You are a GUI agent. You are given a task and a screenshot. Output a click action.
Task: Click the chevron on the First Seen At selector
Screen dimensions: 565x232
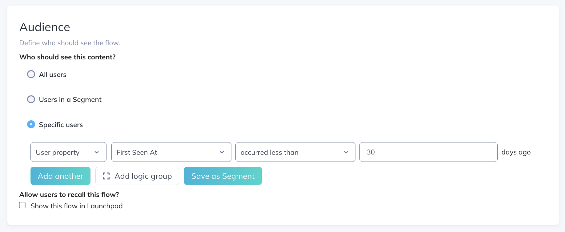tap(222, 152)
